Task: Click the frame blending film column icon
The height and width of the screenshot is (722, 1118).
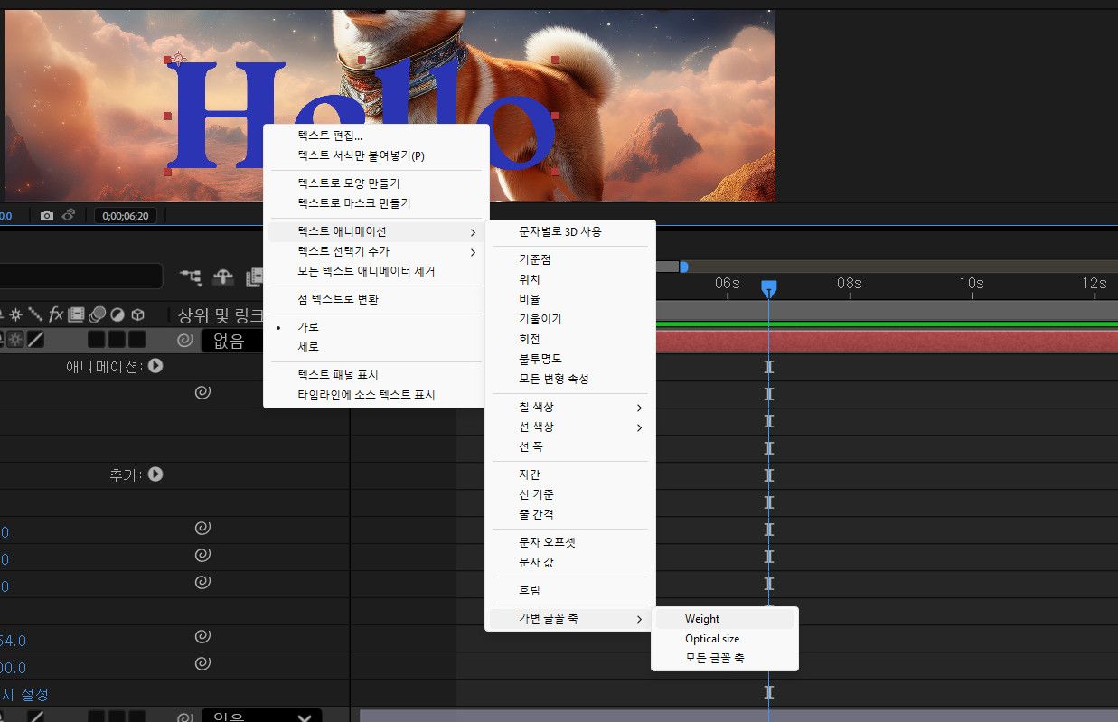Action: point(76,314)
